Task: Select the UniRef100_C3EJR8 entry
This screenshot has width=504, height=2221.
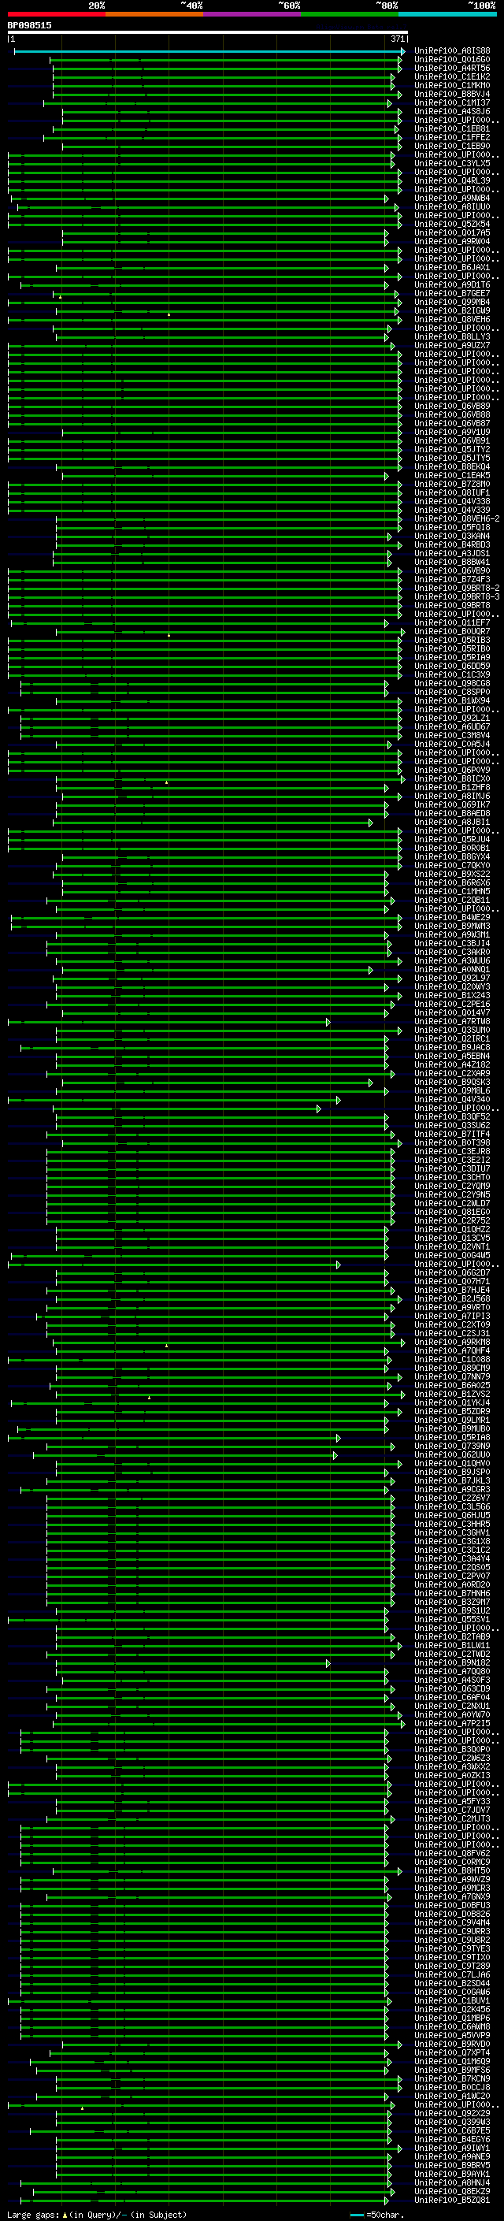Action: pyautogui.click(x=452, y=1152)
